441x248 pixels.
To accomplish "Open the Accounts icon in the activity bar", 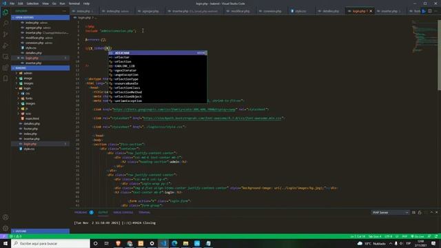I will tap(6, 217).
